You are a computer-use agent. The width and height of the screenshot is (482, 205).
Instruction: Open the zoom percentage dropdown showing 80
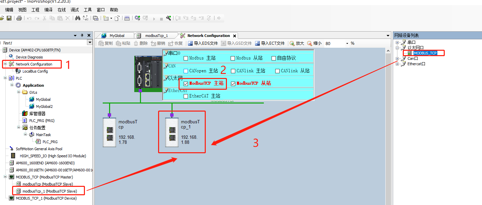pyautogui.click(x=347, y=43)
